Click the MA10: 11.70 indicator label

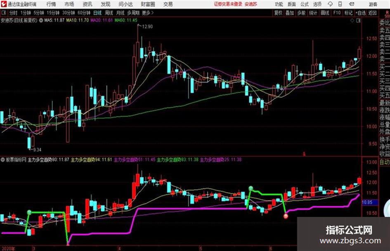(x=77, y=20)
